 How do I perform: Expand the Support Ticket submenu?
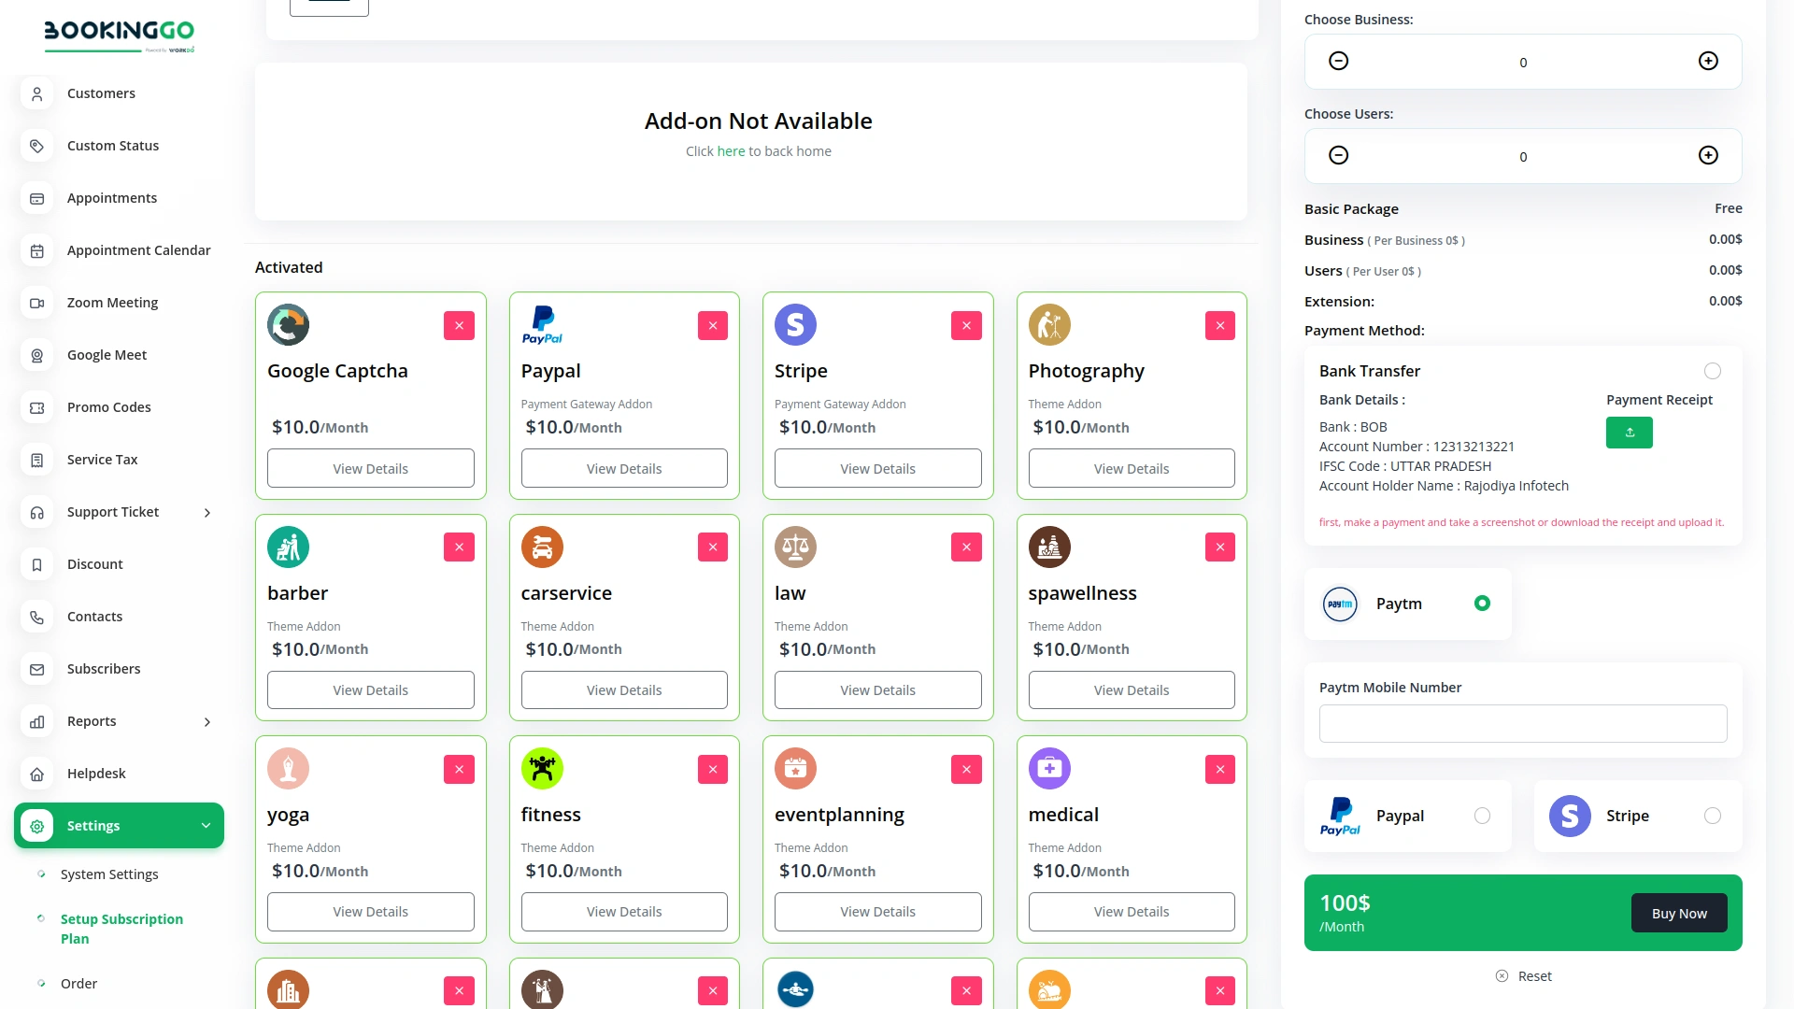(207, 512)
